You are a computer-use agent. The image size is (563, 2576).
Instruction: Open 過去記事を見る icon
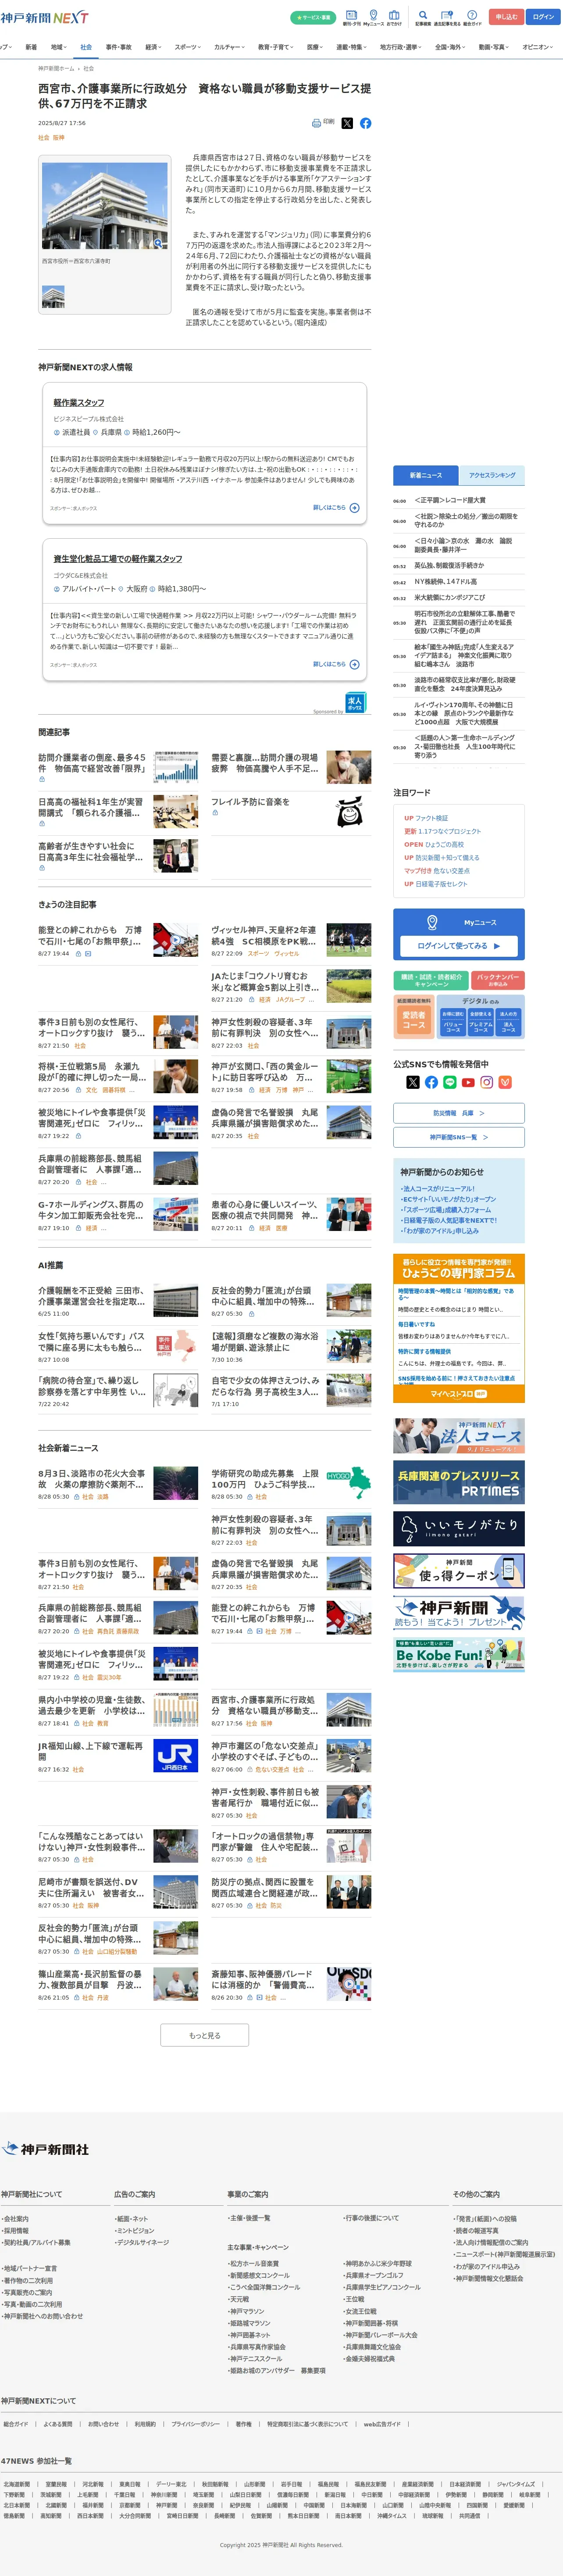click(446, 17)
